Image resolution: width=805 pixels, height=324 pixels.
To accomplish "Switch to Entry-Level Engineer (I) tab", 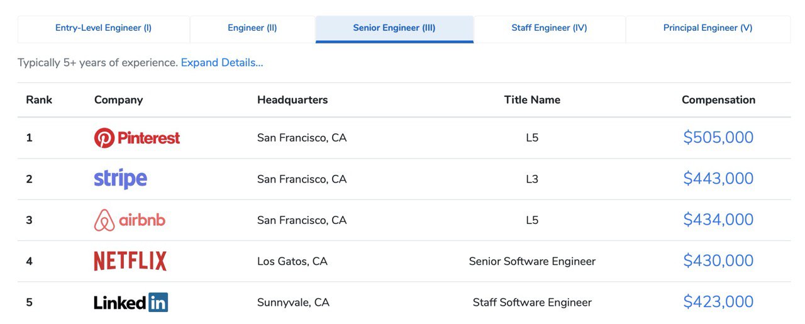I will tap(104, 28).
